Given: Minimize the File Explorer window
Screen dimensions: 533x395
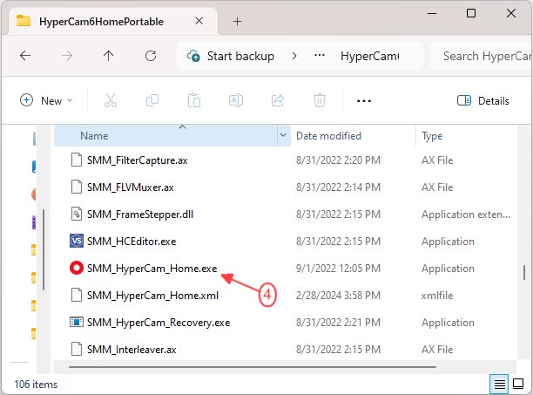Looking at the screenshot, I should click(x=432, y=14).
